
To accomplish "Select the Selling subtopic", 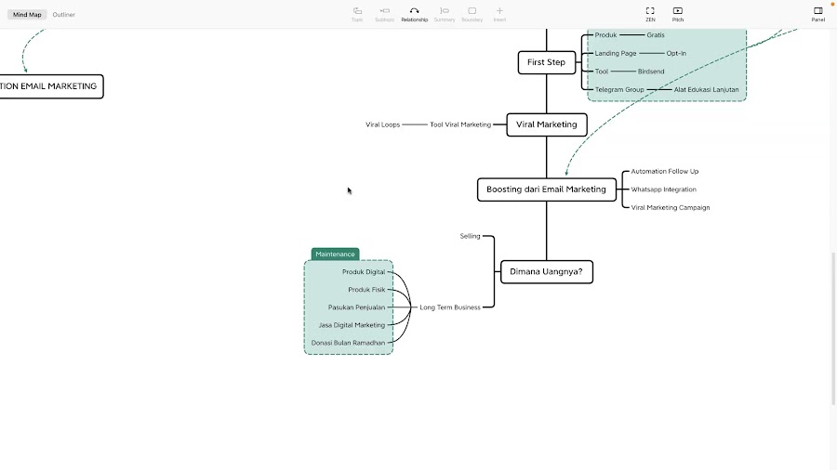I will click(x=471, y=236).
